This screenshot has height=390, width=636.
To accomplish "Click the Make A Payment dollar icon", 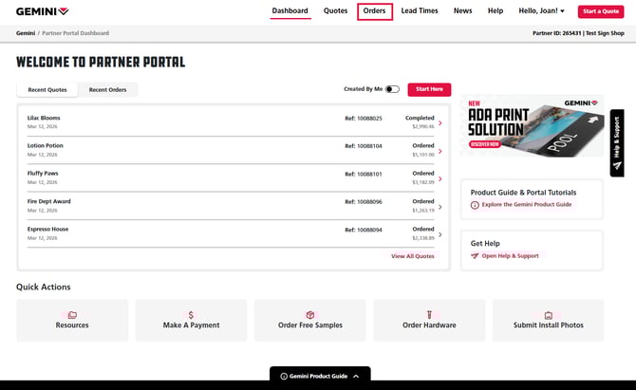I will [191, 315].
